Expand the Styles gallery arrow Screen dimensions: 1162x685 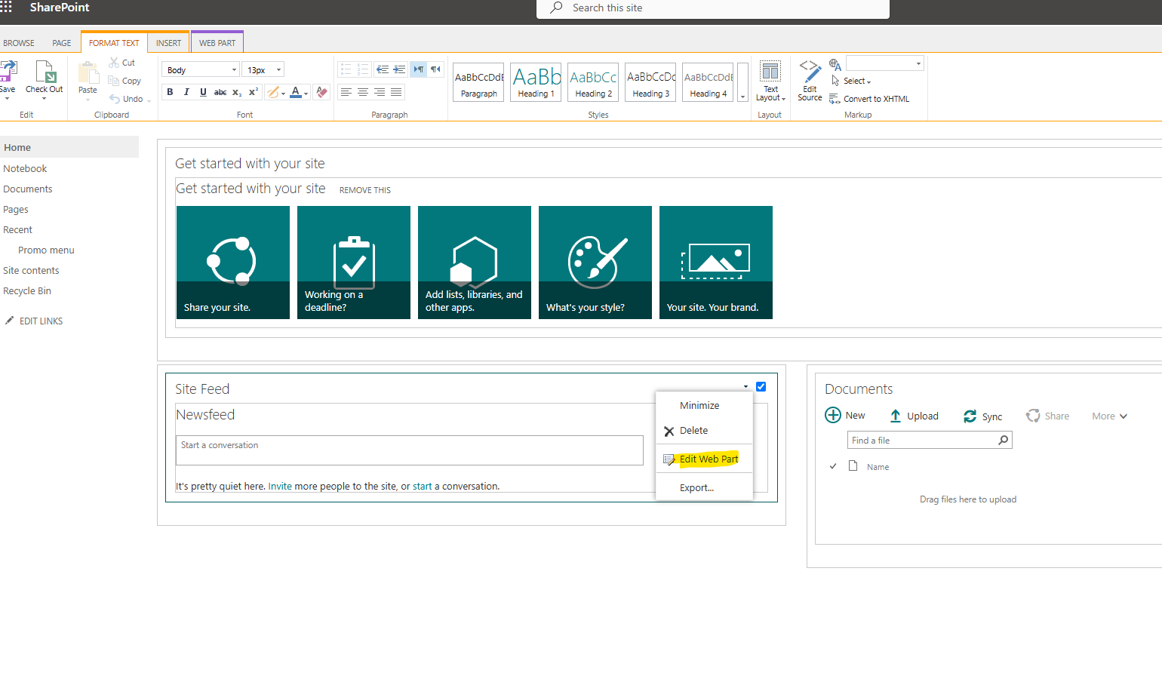(742, 82)
